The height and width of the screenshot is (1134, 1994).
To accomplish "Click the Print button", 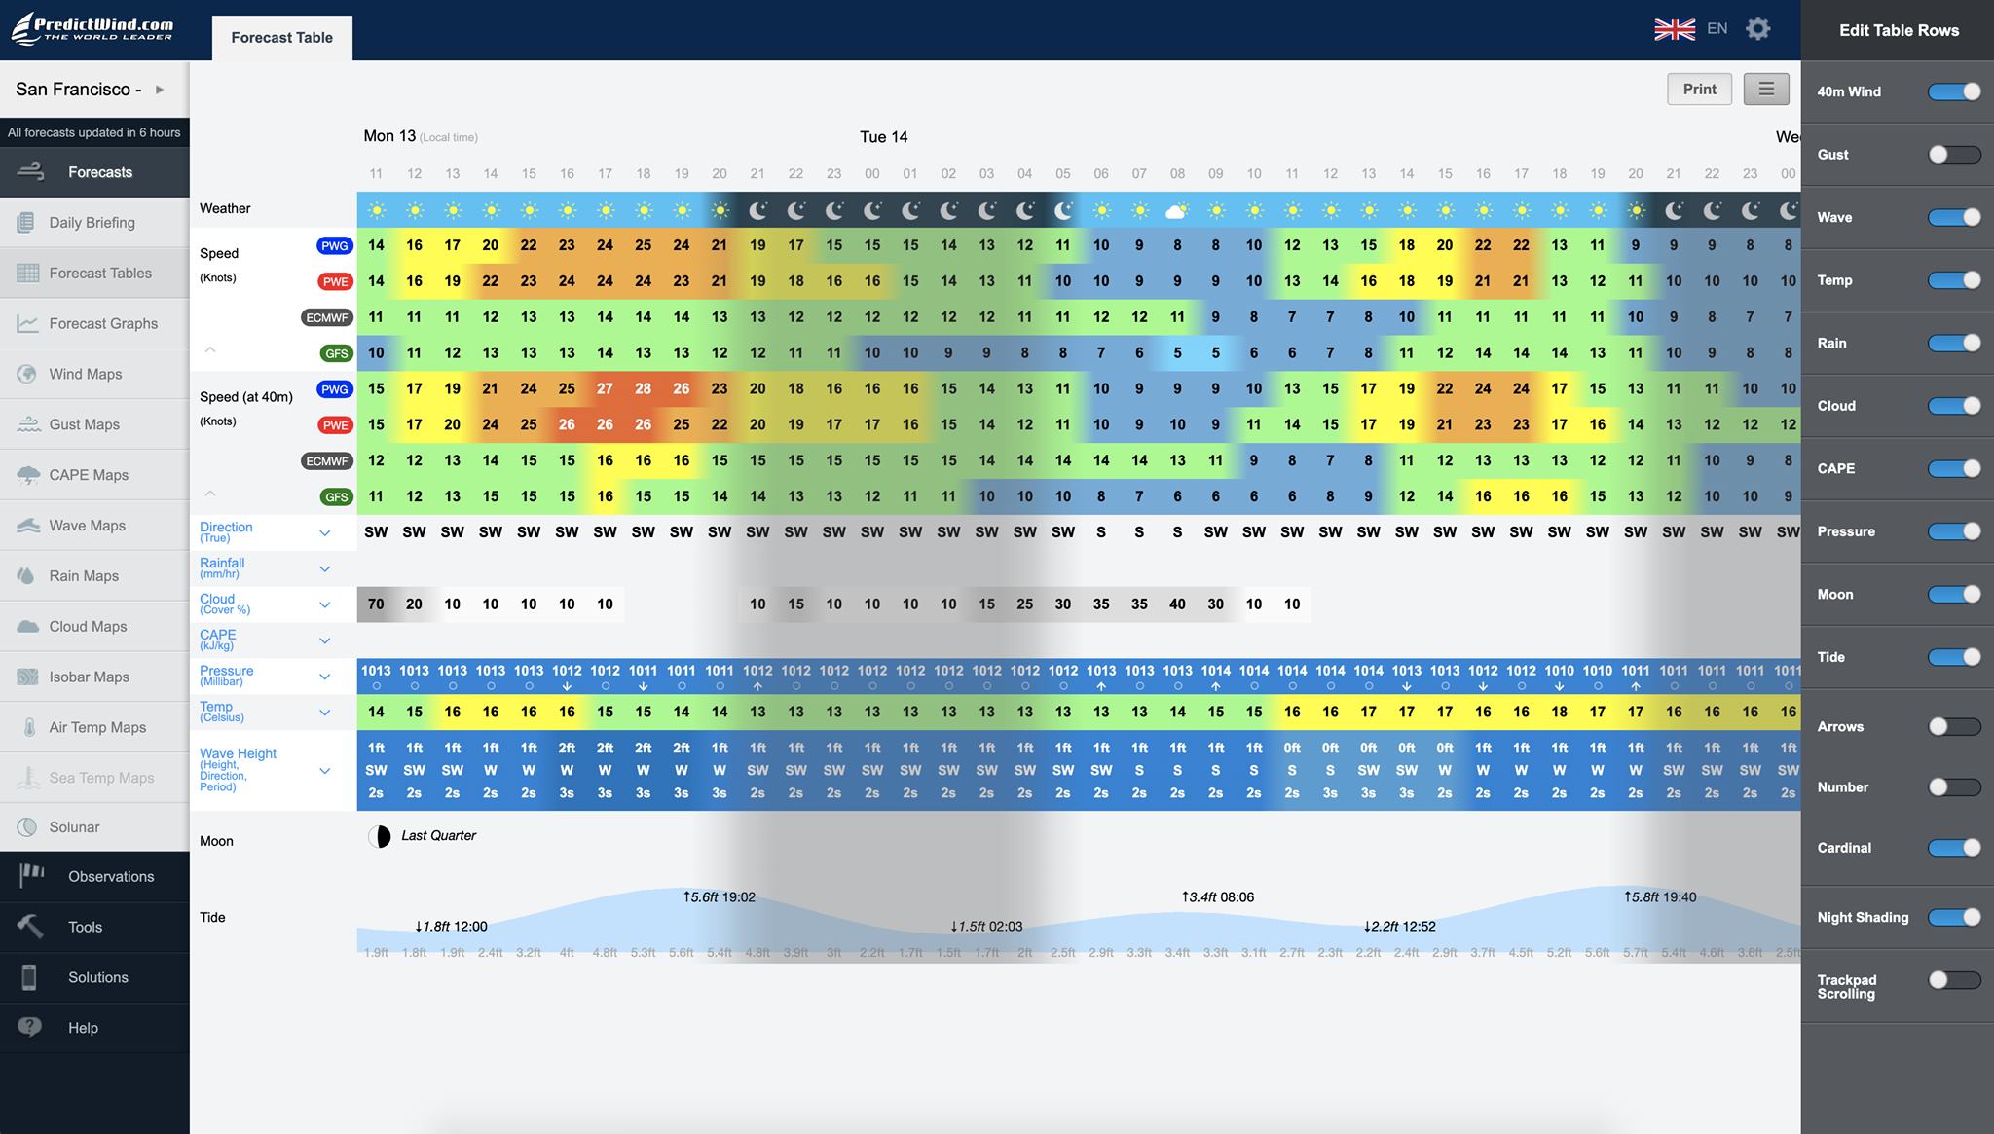I will (x=1700, y=89).
